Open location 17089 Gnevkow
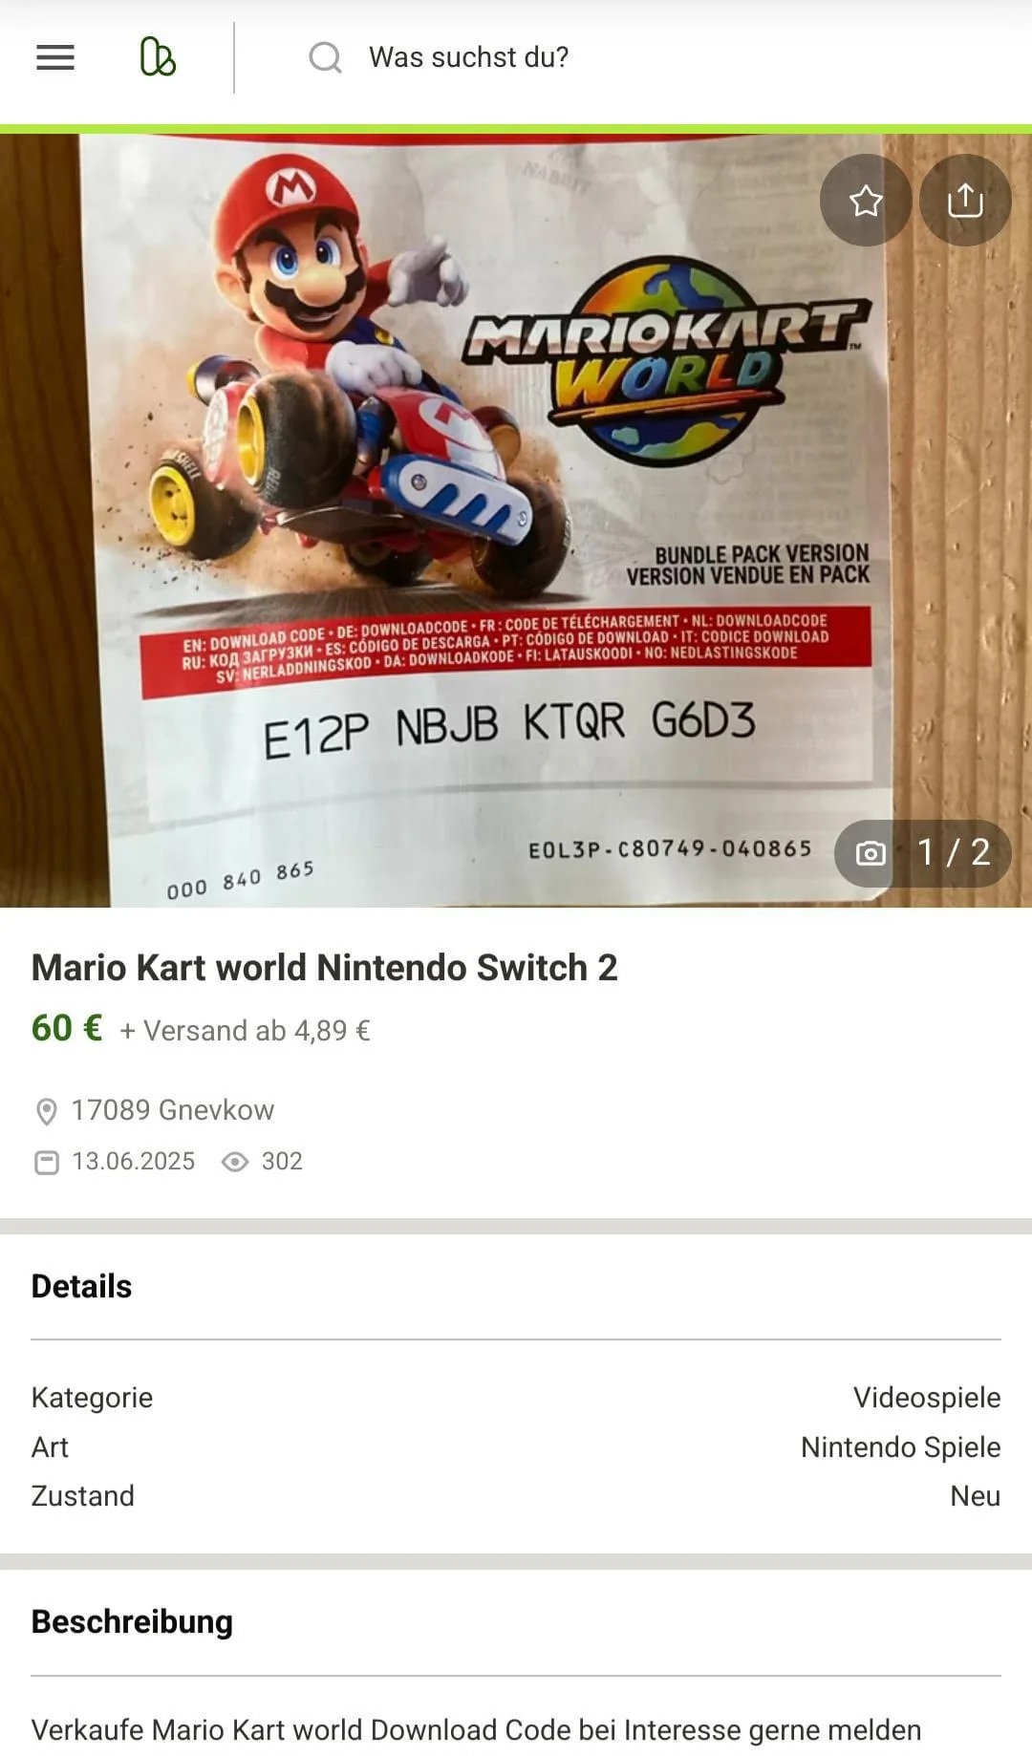 [172, 1110]
